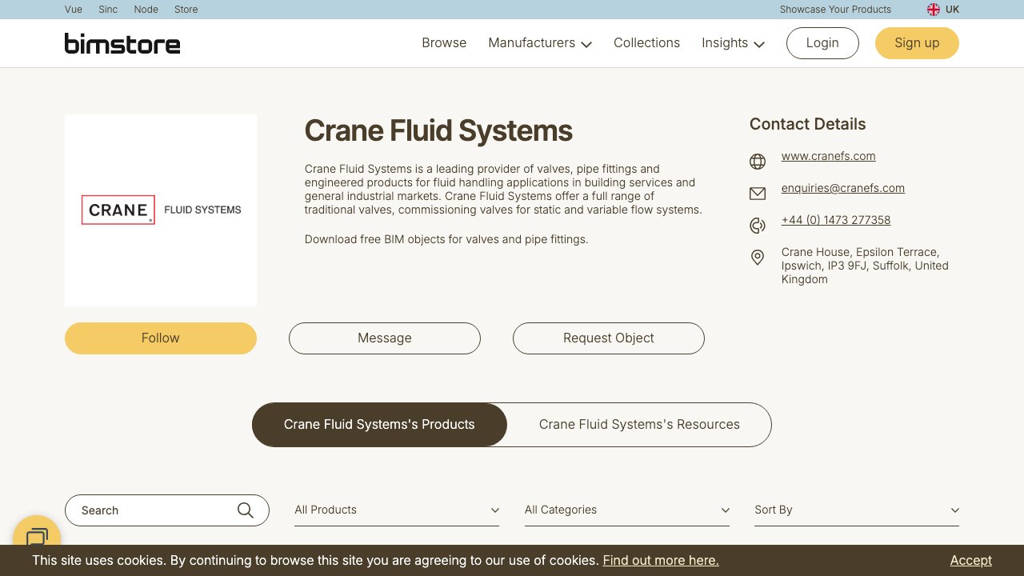Go to Vue in top bar
The height and width of the screenshot is (576, 1024).
click(x=74, y=10)
